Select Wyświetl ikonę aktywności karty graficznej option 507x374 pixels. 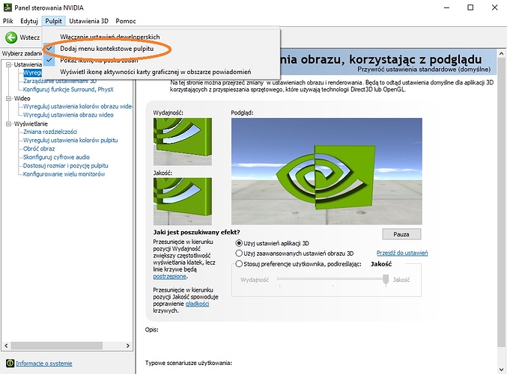[161, 72]
